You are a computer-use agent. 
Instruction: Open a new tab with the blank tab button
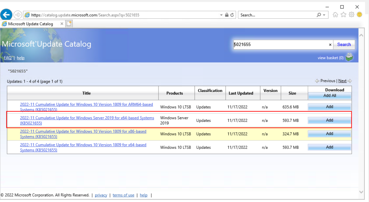pos(69,24)
